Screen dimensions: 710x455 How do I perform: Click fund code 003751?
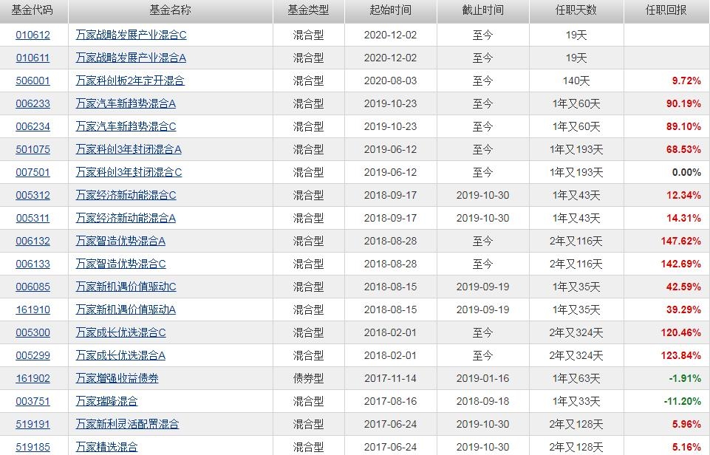click(x=33, y=401)
